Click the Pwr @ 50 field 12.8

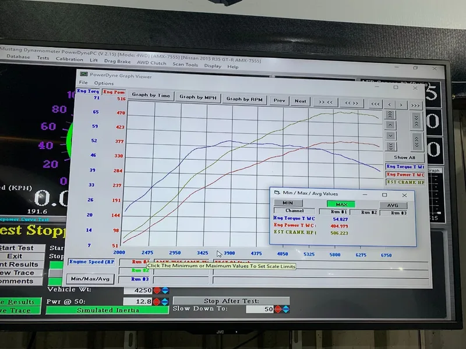(x=137, y=301)
